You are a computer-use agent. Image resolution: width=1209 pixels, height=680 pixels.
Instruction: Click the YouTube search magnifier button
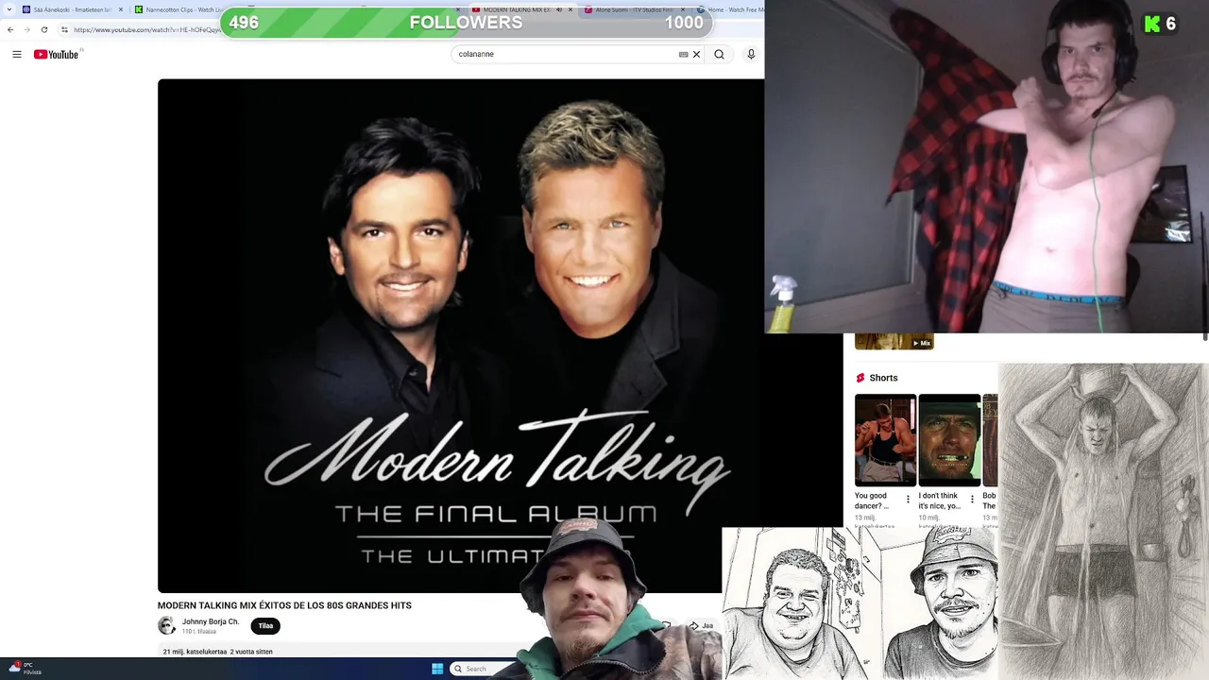[719, 54]
